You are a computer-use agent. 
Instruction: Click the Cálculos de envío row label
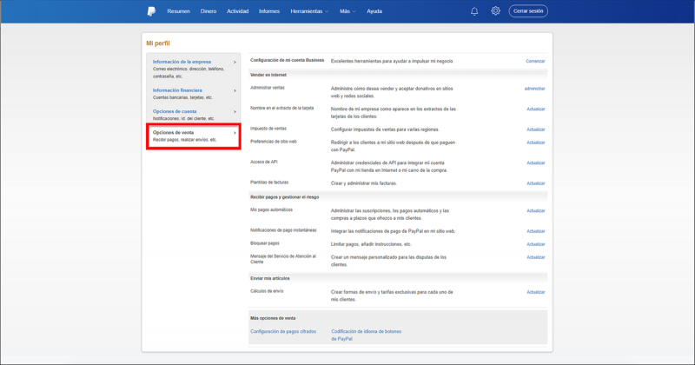coord(267,291)
